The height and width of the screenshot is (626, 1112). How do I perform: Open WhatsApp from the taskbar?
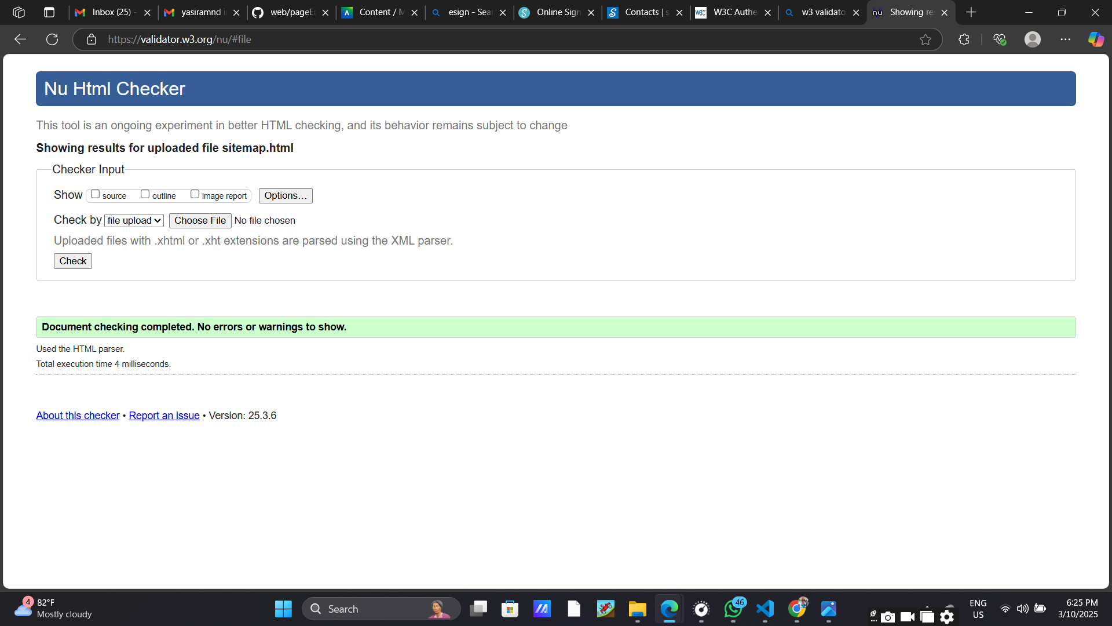[x=733, y=609]
